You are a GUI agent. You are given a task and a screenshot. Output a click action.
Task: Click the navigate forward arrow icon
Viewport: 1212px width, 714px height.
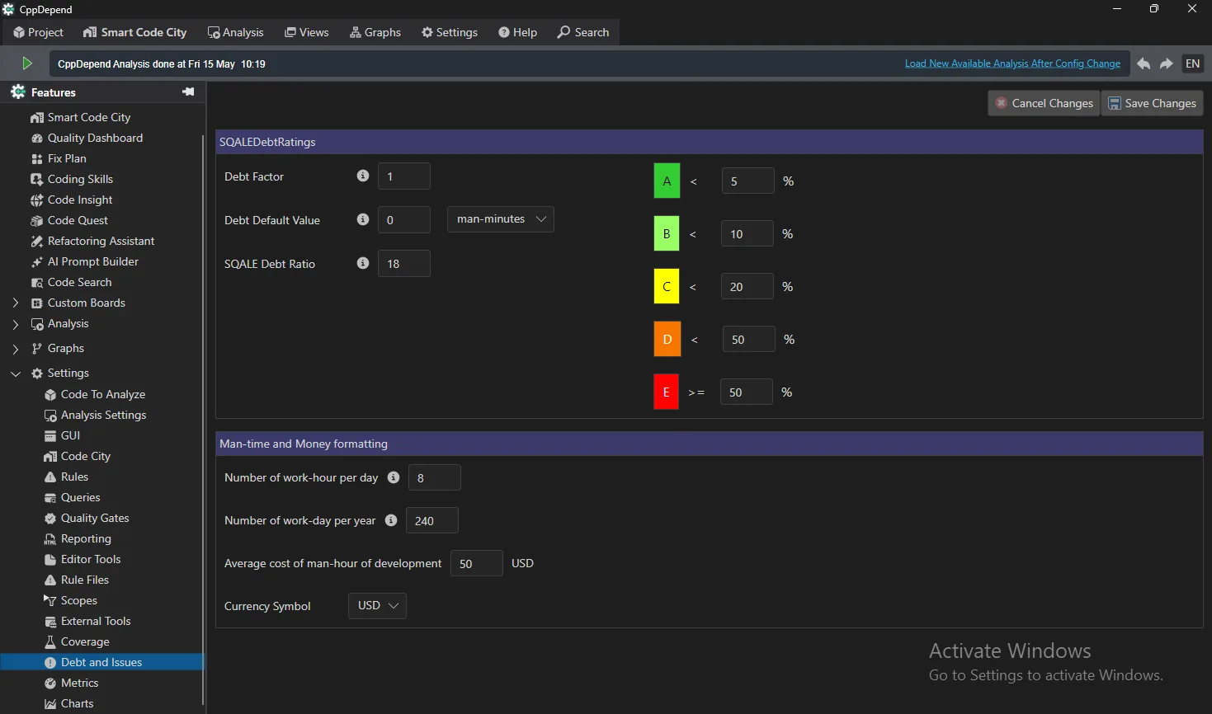point(1167,63)
